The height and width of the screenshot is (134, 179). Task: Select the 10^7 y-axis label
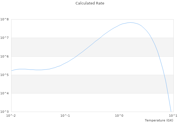pyautogui.click(x=5, y=38)
